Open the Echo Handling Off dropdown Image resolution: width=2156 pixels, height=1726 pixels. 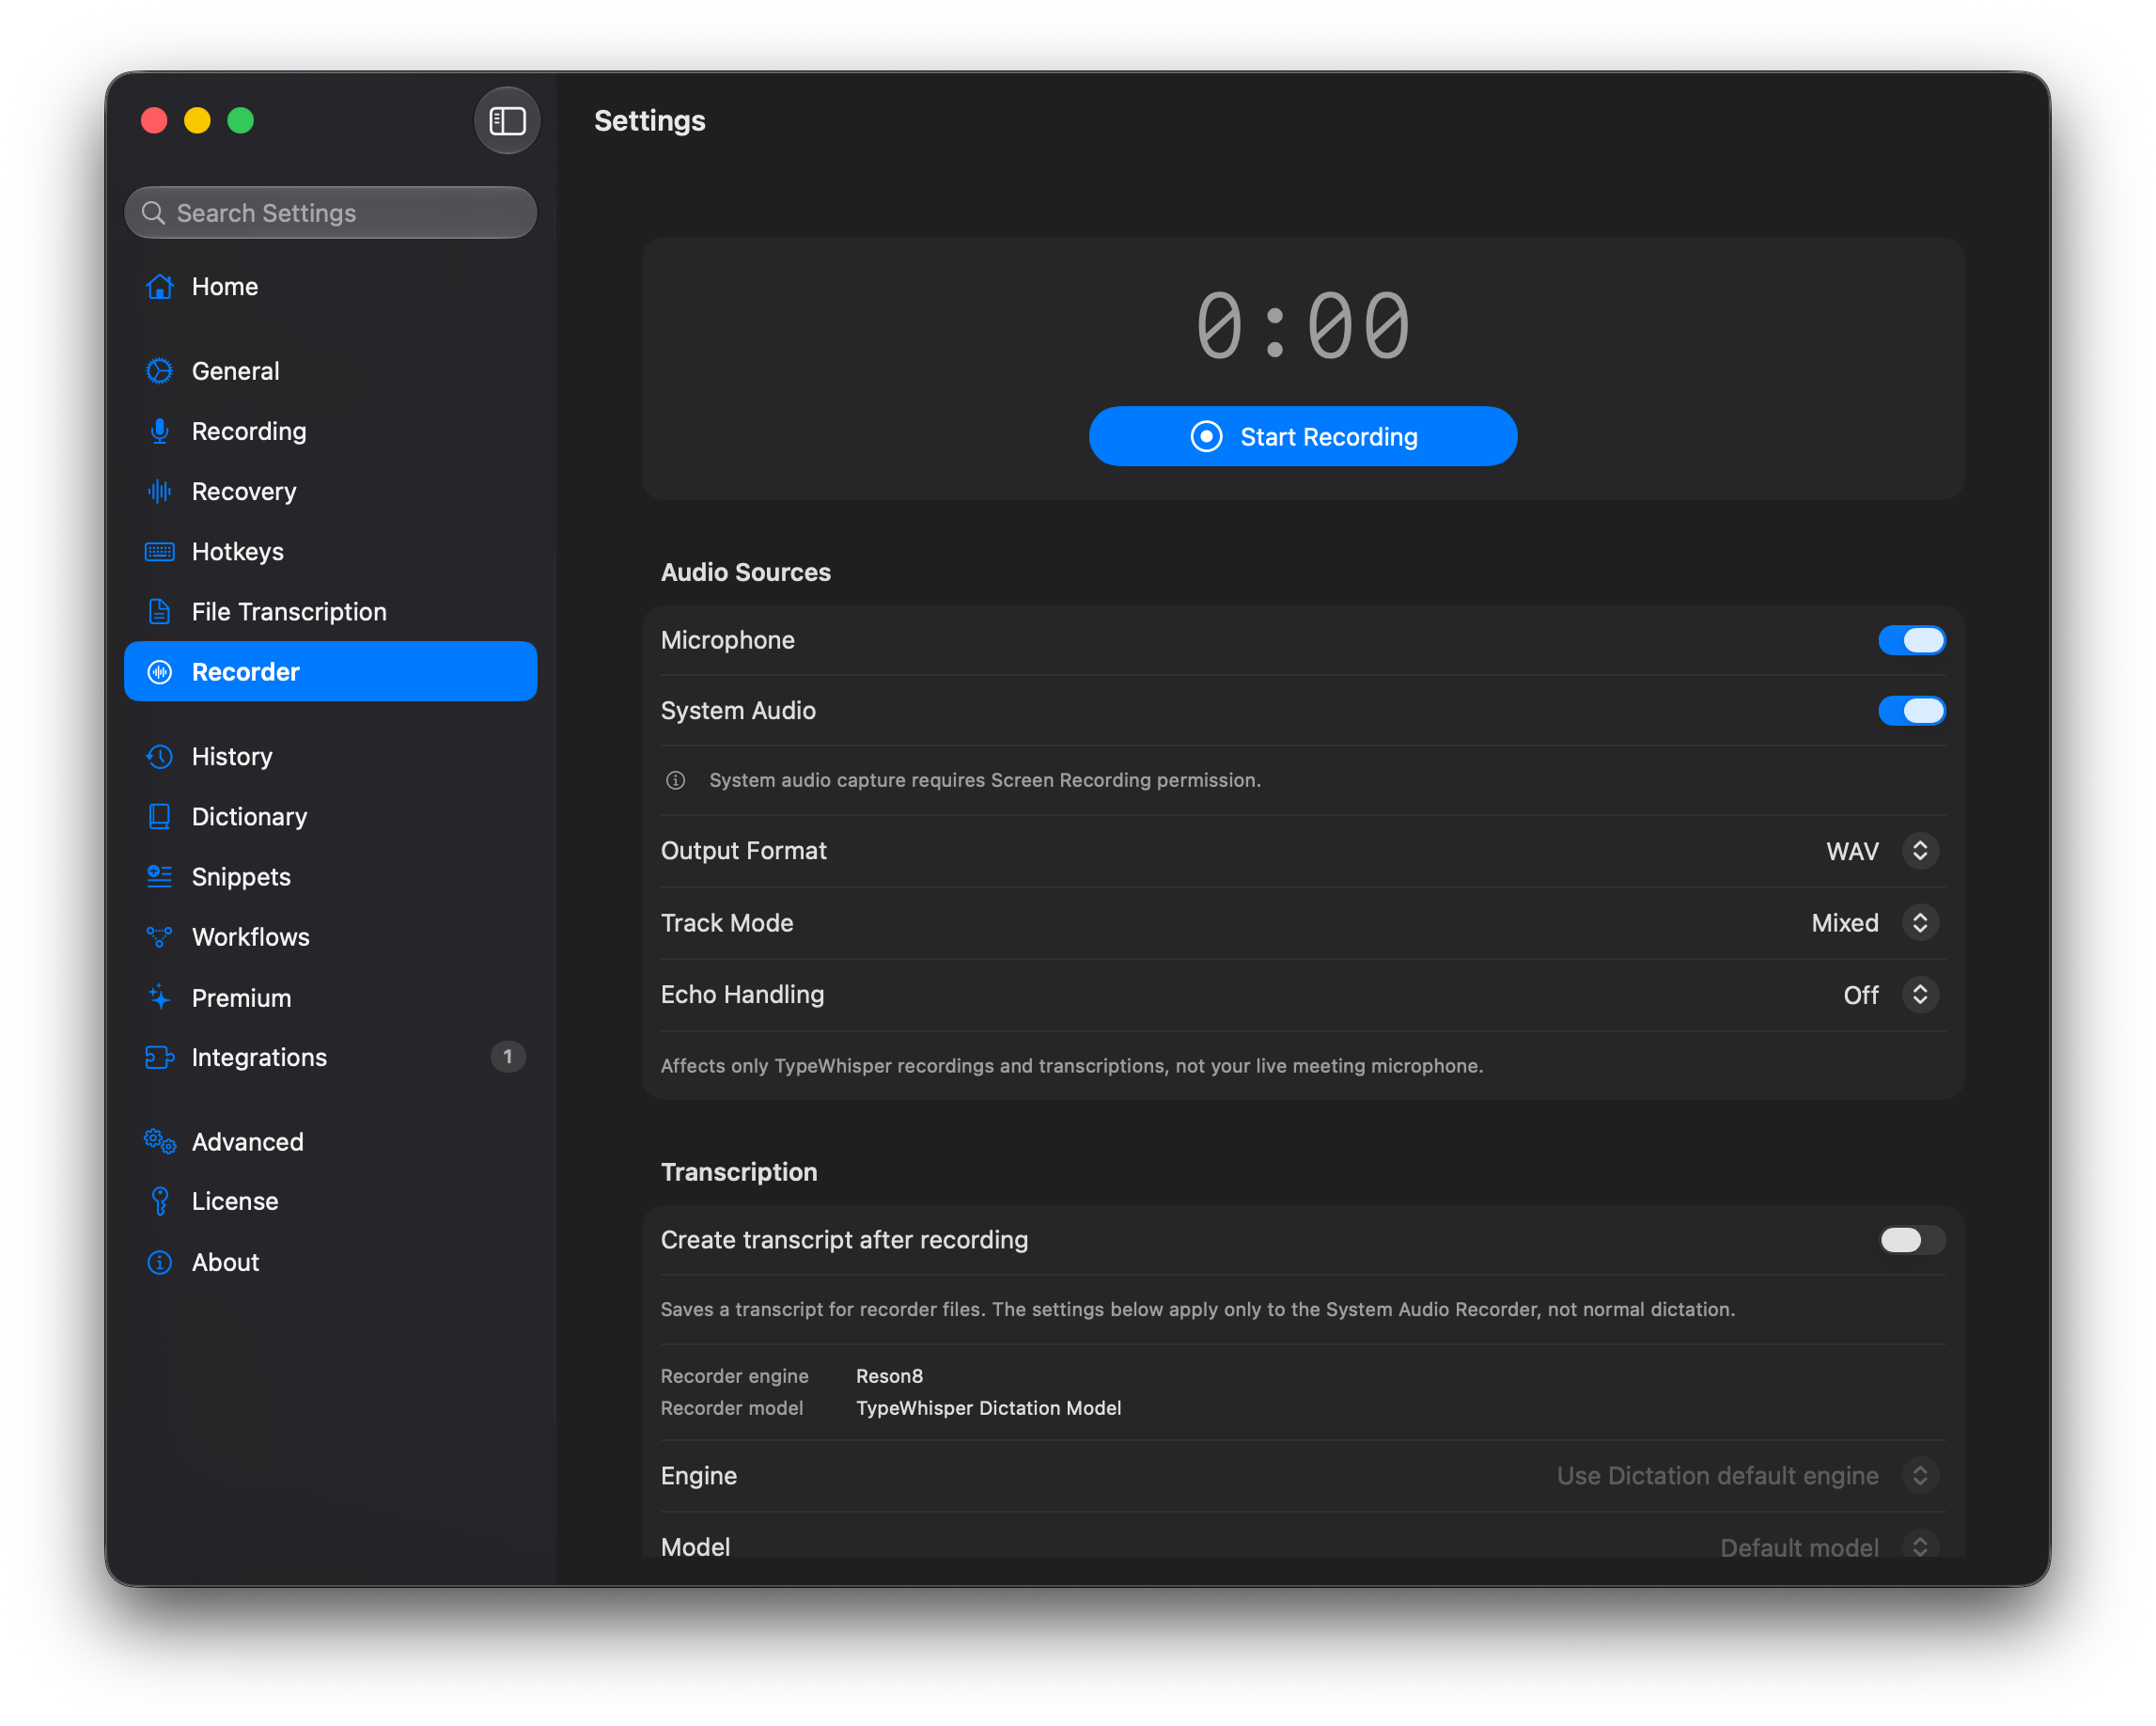1889,995
